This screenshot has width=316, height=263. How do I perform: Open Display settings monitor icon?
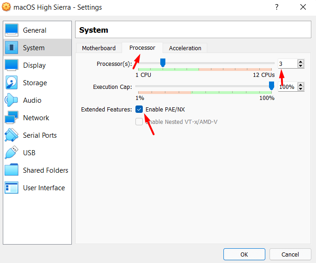(x=11, y=65)
